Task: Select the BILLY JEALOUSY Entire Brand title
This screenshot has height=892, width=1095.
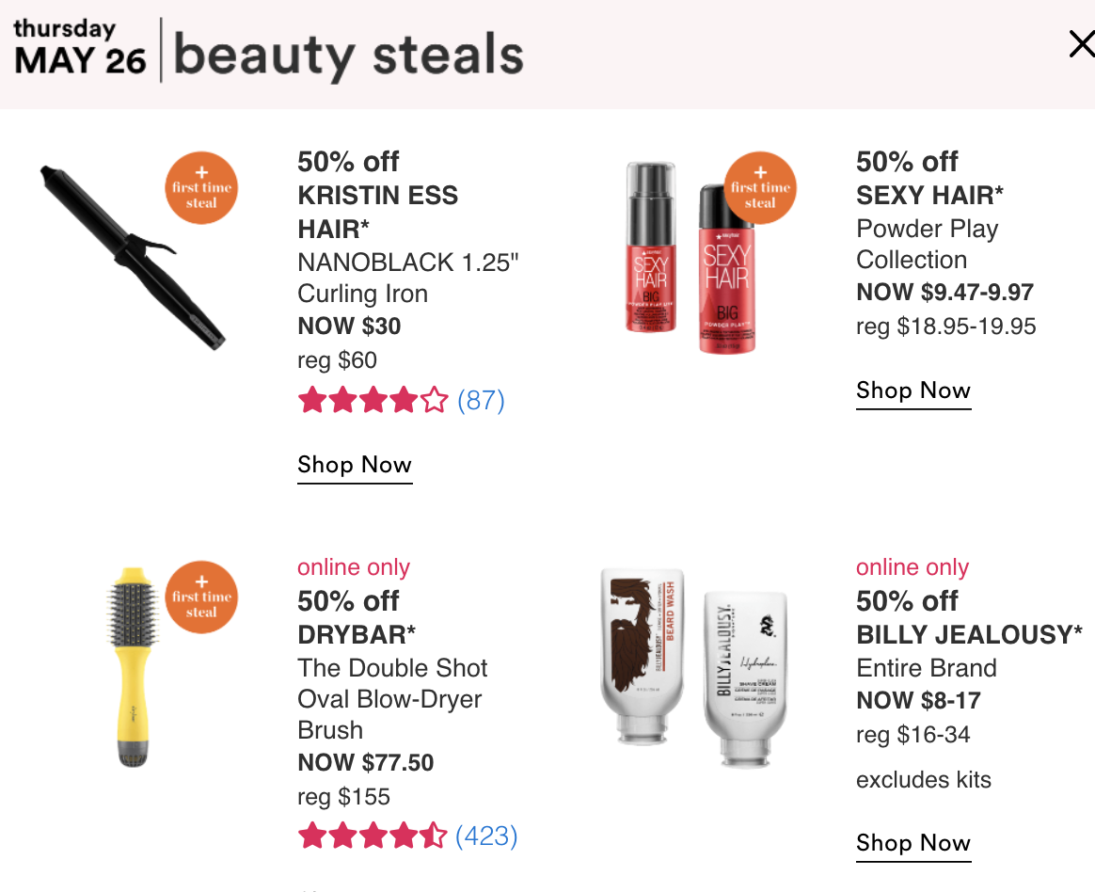Action: tap(969, 651)
